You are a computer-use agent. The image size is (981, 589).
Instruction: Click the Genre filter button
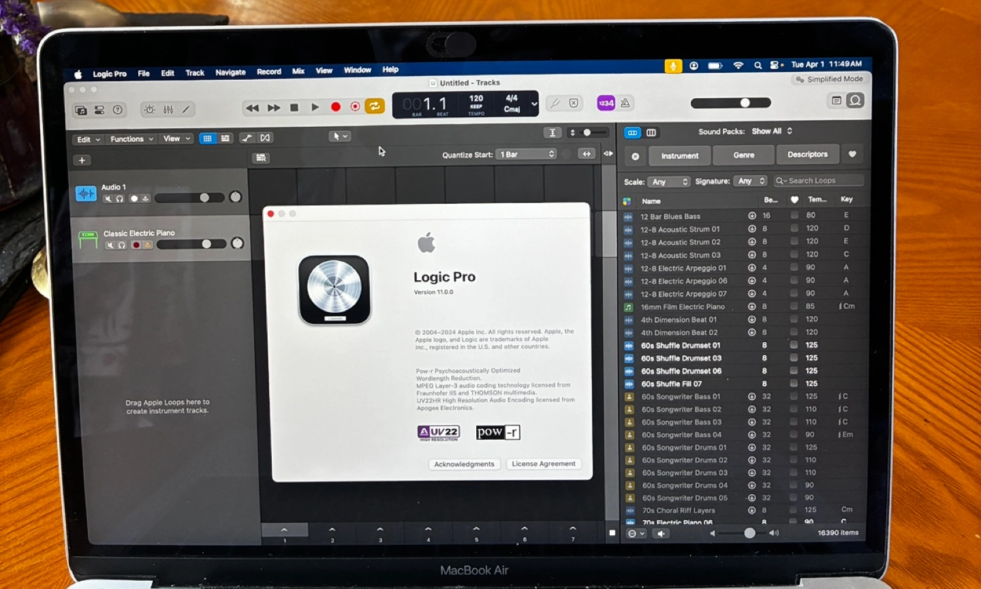[743, 155]
